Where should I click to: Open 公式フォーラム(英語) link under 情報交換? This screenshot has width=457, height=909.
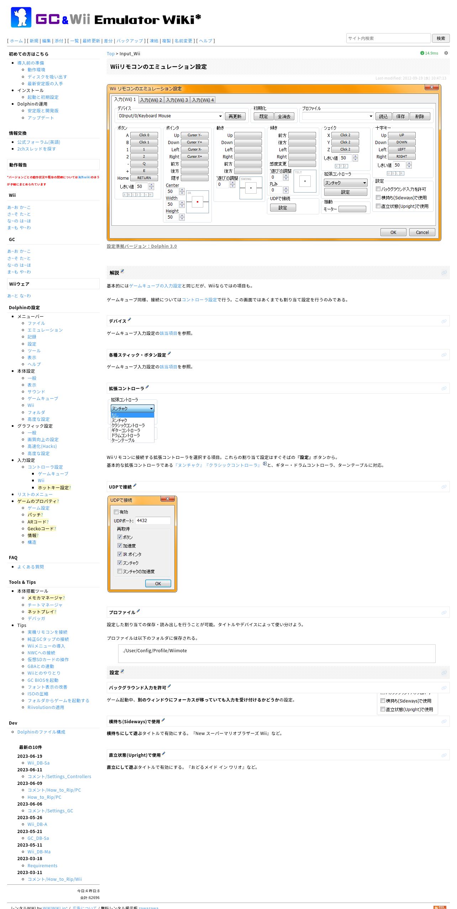click(x=39, y=142)
